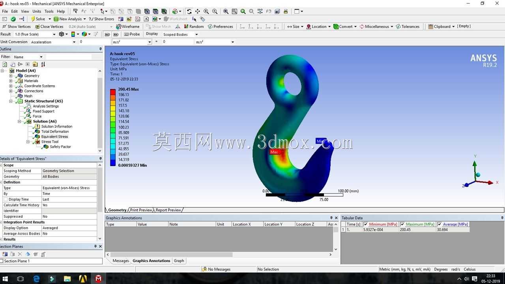This screenshot has width=505, height=284.
Task: Toggle the Section Plane 1 checkbox
Action: (2, 261)
